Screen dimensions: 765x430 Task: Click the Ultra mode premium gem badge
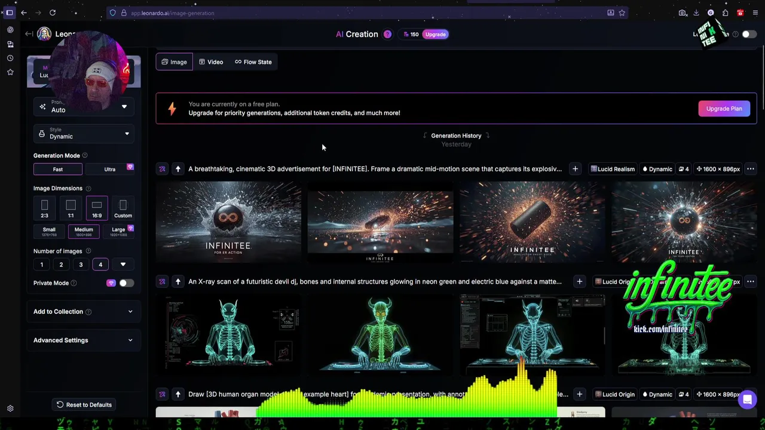point(130,167)
